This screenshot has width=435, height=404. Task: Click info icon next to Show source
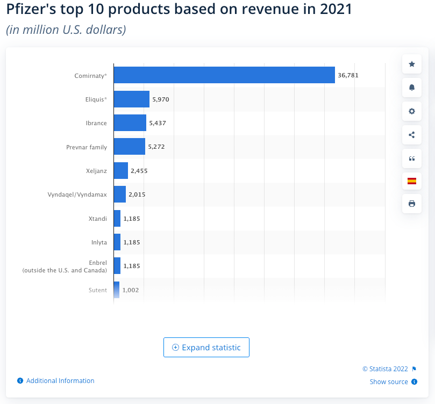tap(414, 381)
